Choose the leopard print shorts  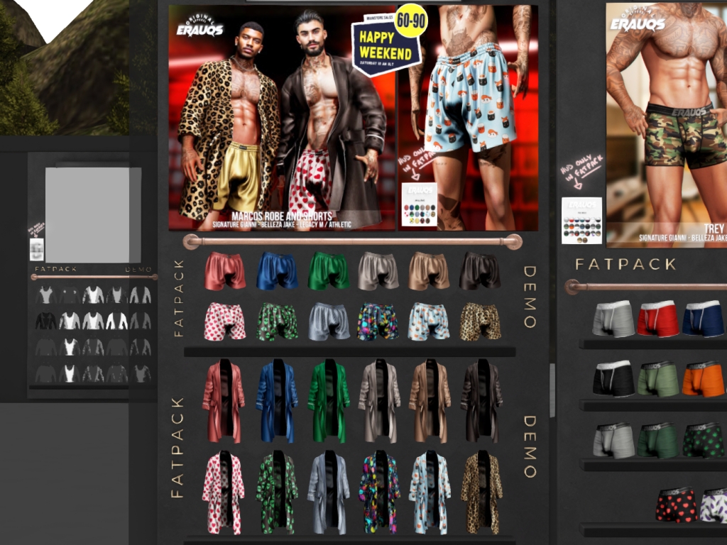tap(481, 322)
